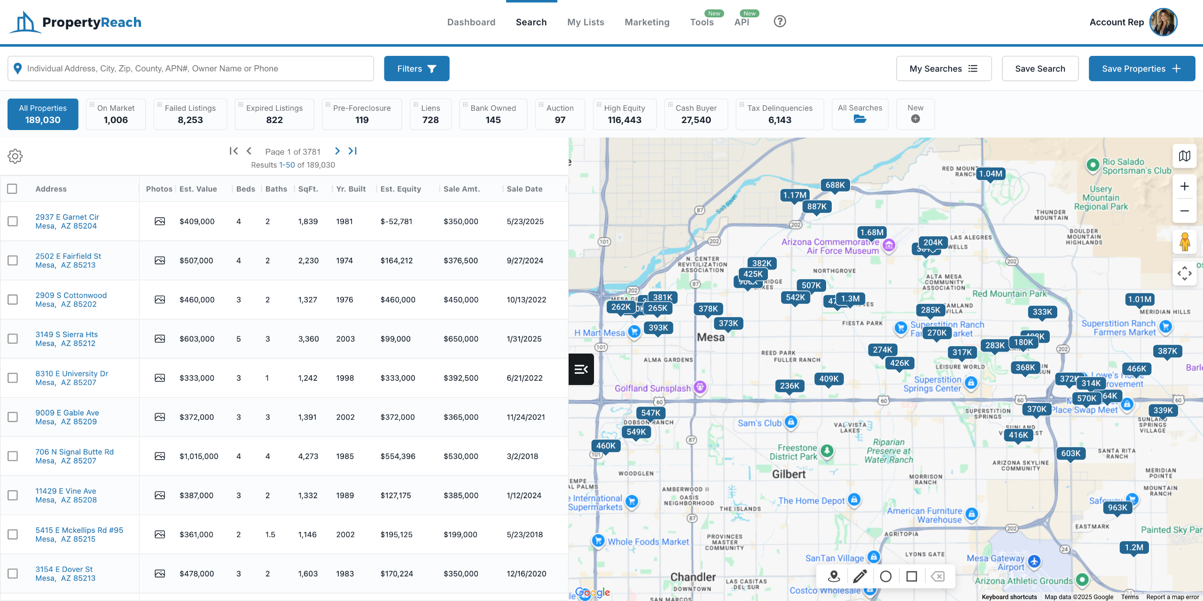Expand My Searches list
Viewport: 1203px width, 601px height.
pos(944,69)
